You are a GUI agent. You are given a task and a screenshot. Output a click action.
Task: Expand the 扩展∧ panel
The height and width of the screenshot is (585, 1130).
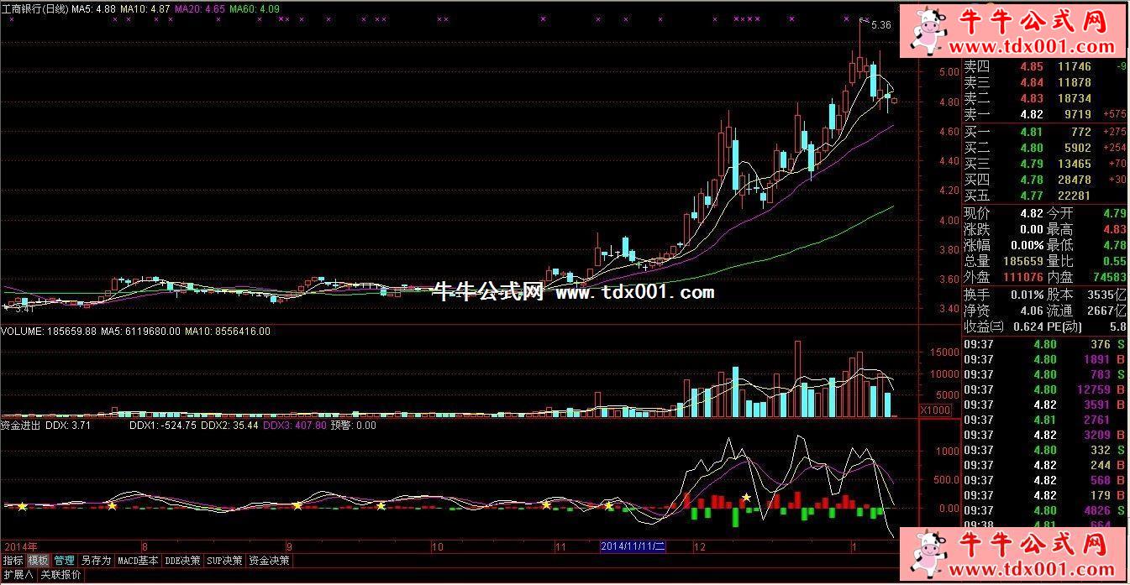(x=18, y=575)
